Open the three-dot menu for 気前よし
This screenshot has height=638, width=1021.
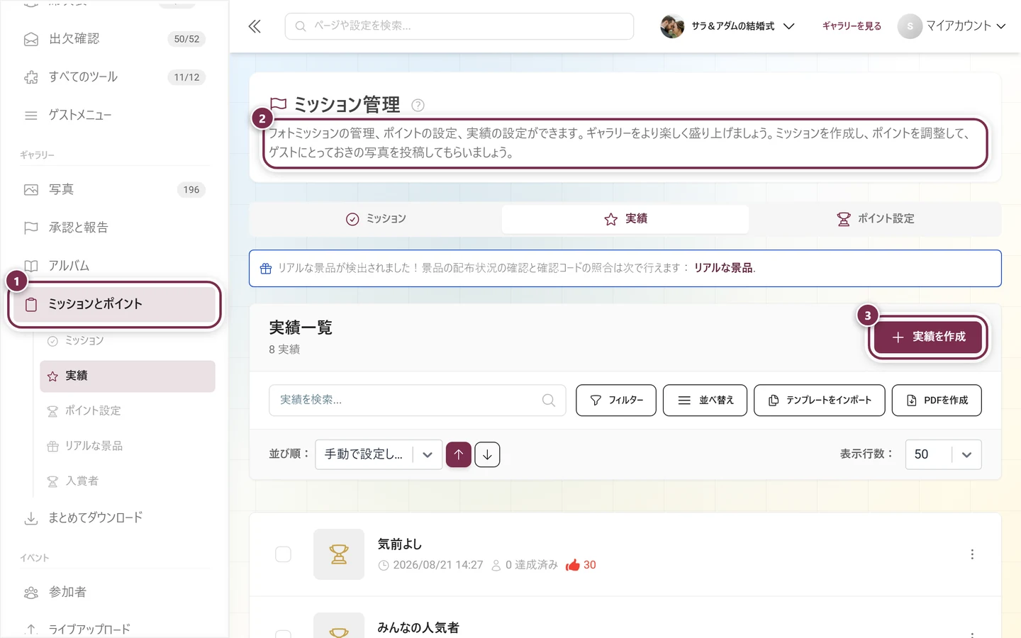point(972,554)
